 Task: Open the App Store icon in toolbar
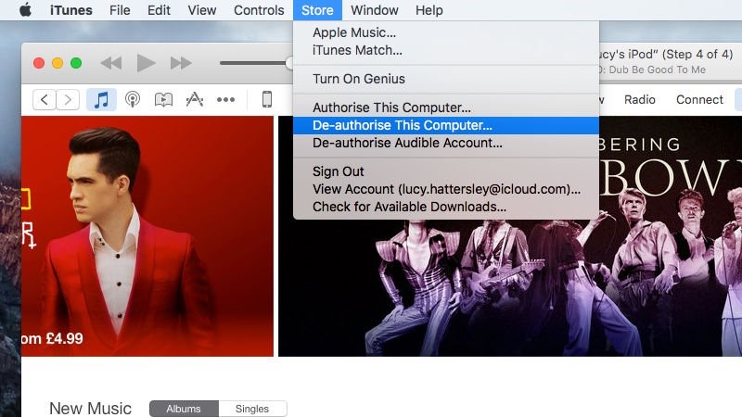point(195,99)
